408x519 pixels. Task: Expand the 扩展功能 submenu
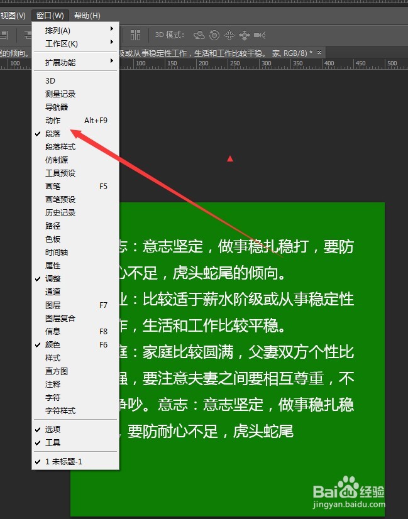pos(76,62)
